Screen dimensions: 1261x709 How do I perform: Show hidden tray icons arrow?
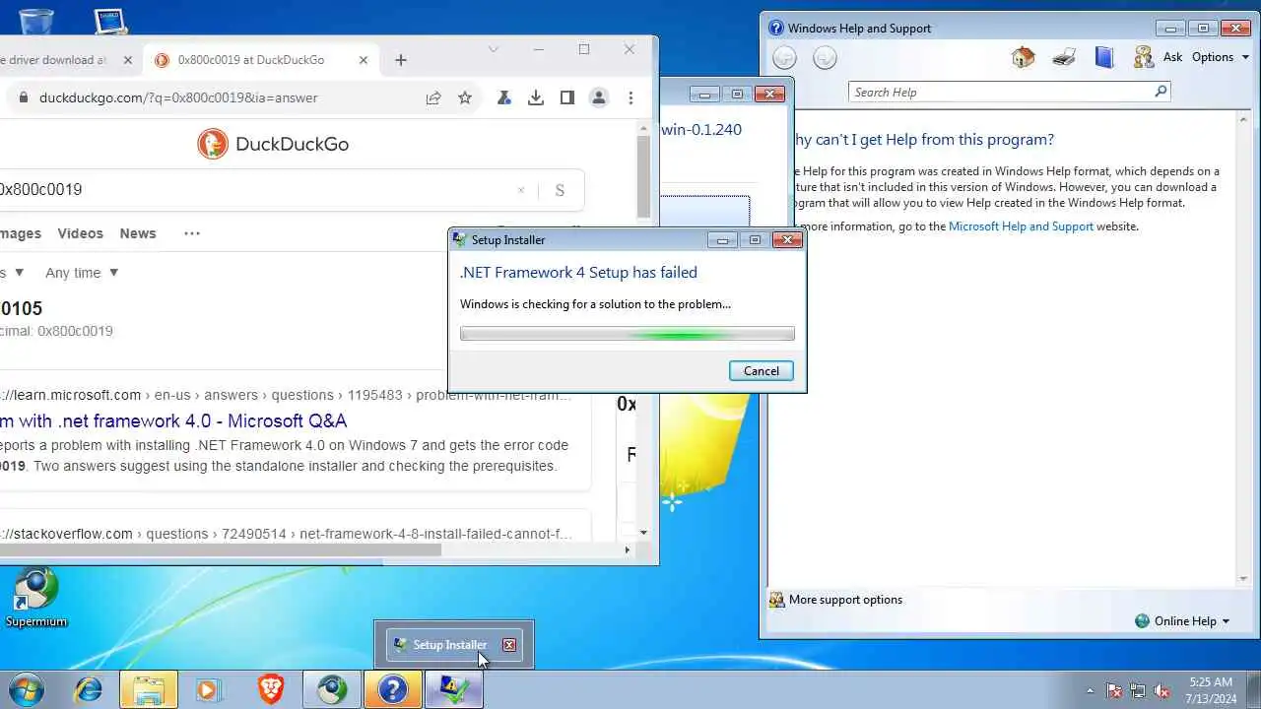1090,690
